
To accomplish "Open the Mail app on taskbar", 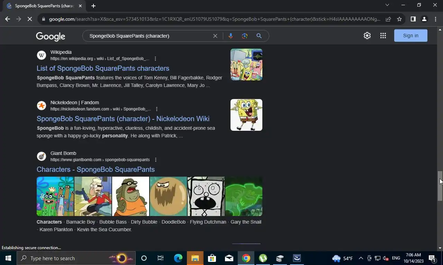I will 229,258.
